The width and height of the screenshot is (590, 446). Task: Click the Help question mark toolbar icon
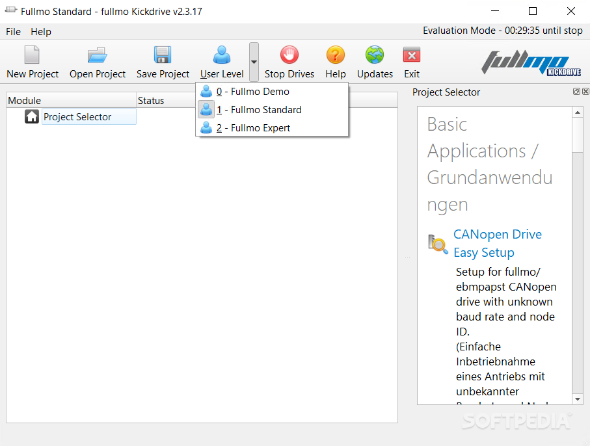[x=335, y=55]
